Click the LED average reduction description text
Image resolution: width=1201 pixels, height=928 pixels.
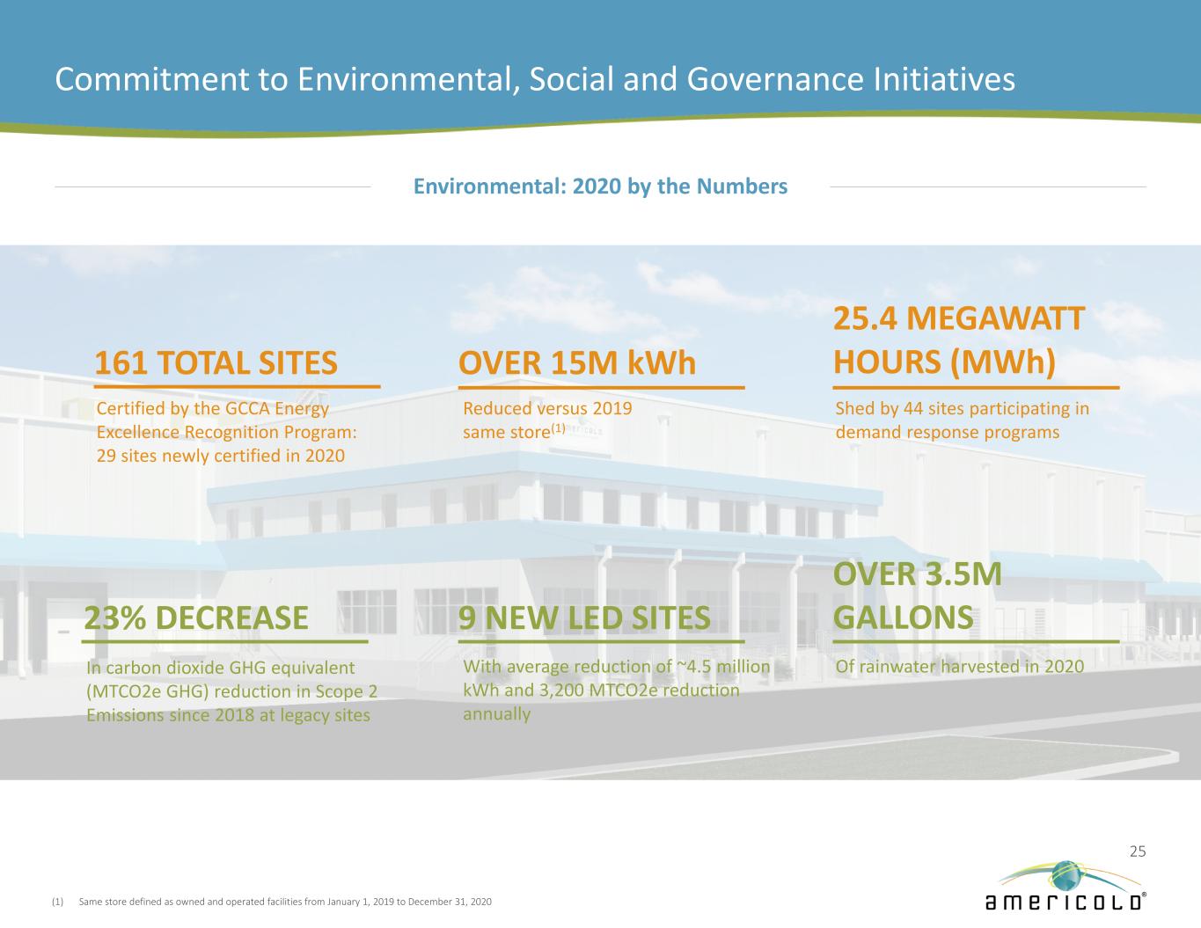click(x=616, y=690)
